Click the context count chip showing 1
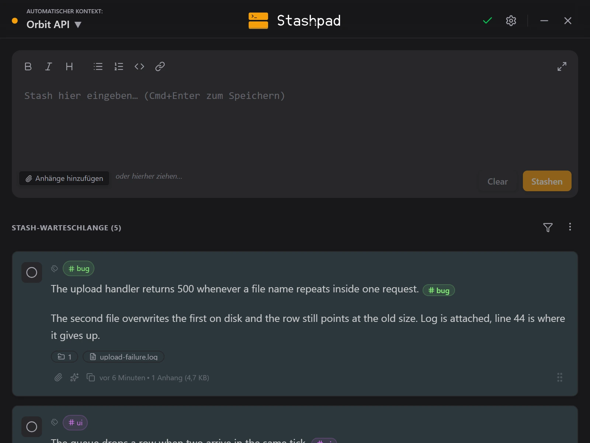 (65, 357)
